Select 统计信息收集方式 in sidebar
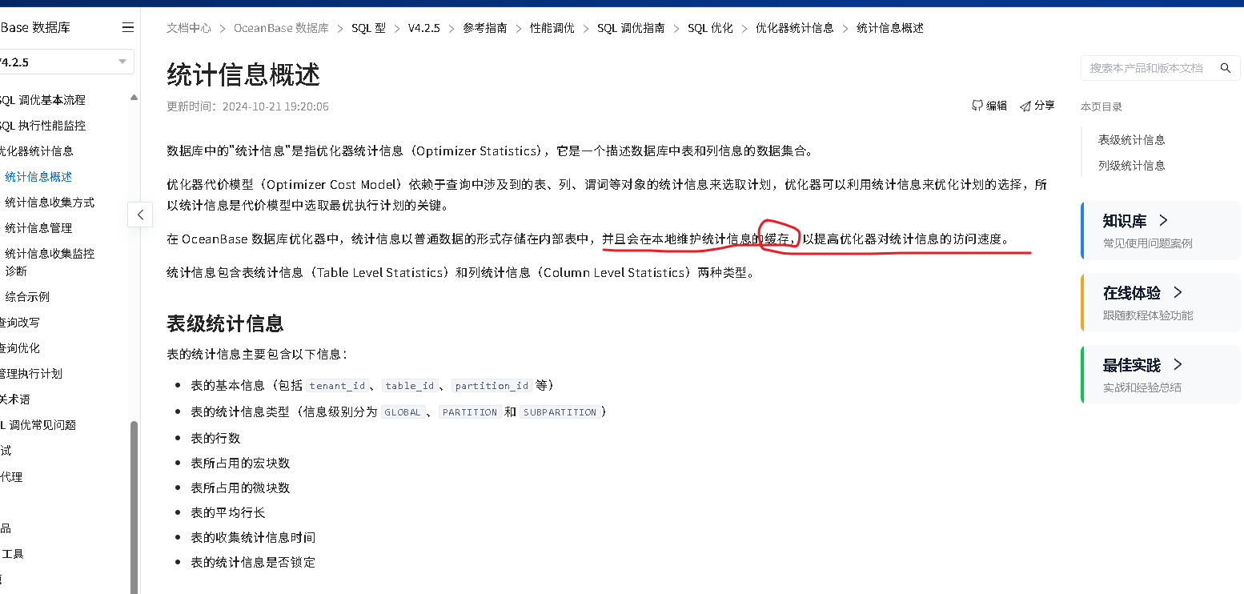This screenshot has height=594, width=1244. click(50, 202)
